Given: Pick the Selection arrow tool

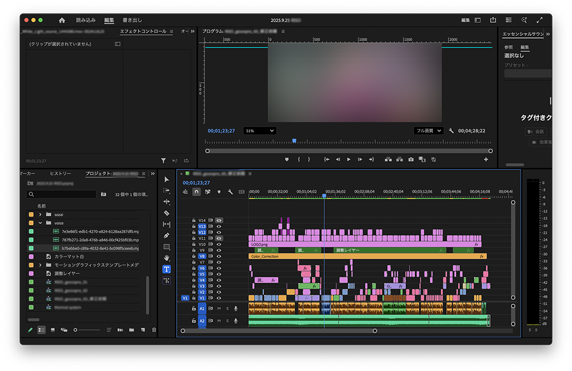Looking at the screenshot, I should coord(166,179).
